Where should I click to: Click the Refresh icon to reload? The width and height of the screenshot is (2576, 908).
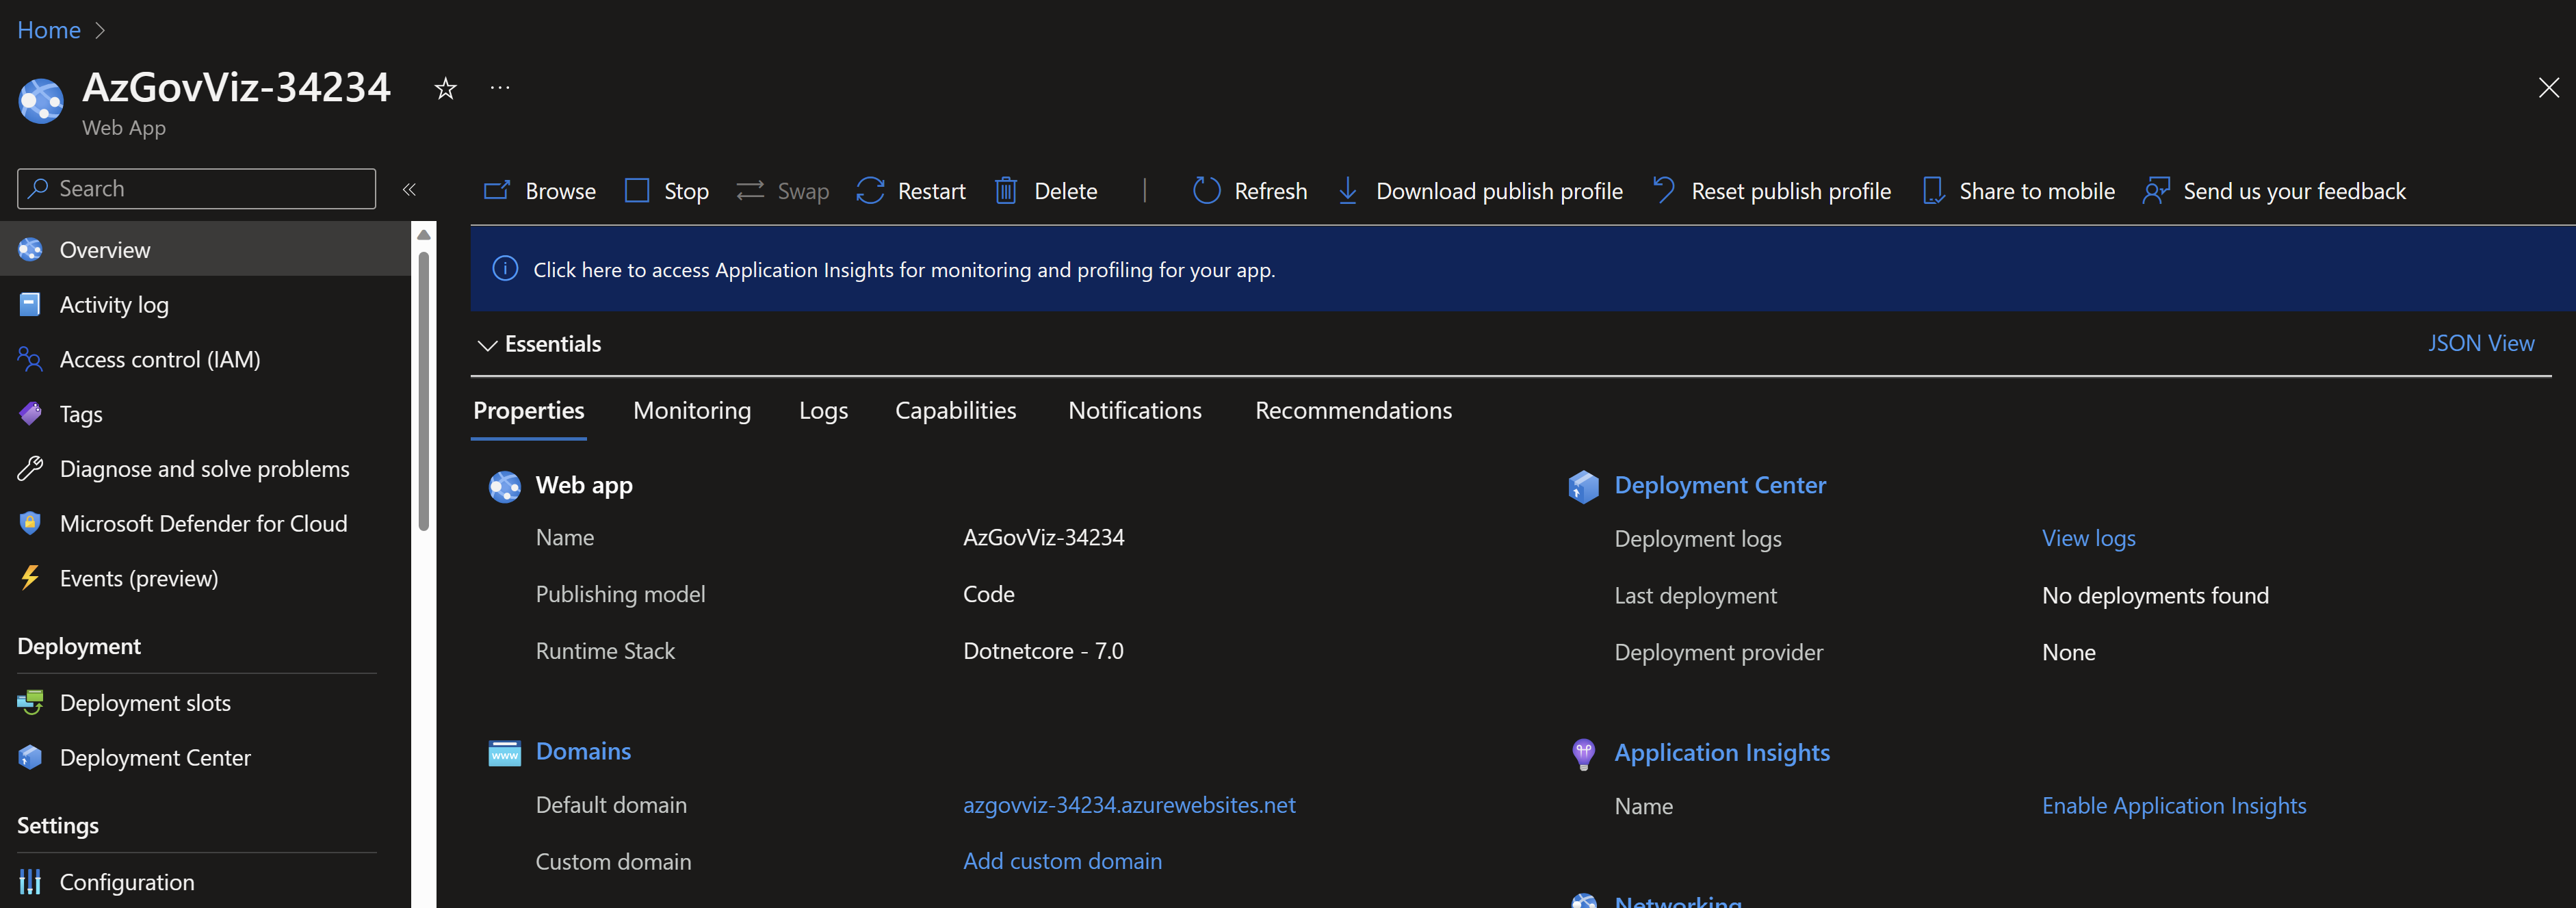pos(1208,189)
